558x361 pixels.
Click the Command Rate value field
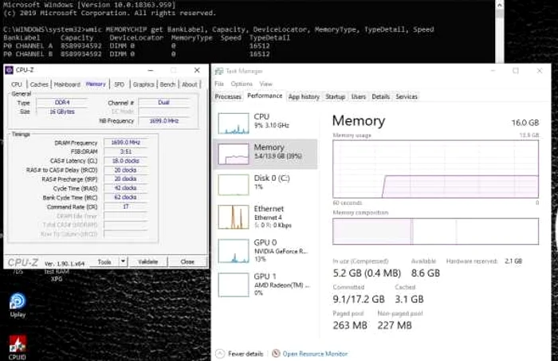pos(126,206)
